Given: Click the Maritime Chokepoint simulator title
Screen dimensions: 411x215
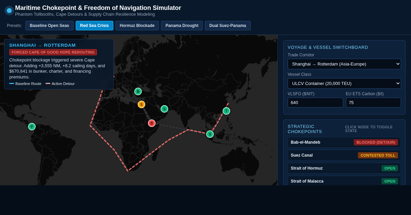Looking at the screenshot, I should 98,8.
